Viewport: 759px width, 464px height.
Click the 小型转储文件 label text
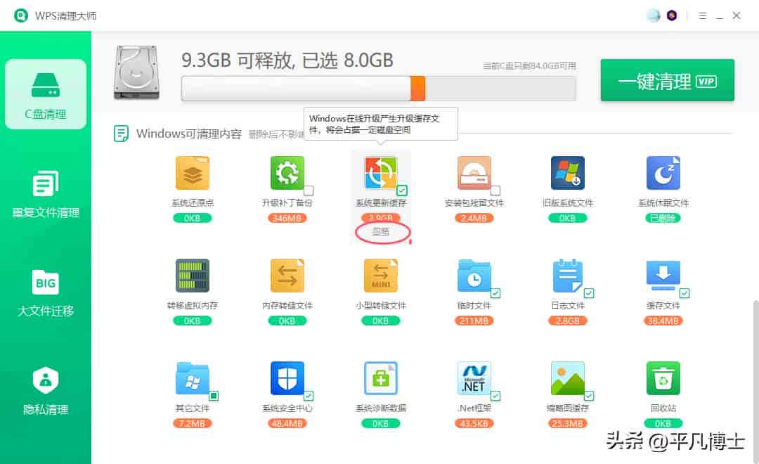point(380,306)
